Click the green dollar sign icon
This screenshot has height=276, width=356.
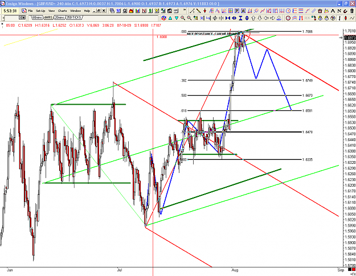coord(150,11)
